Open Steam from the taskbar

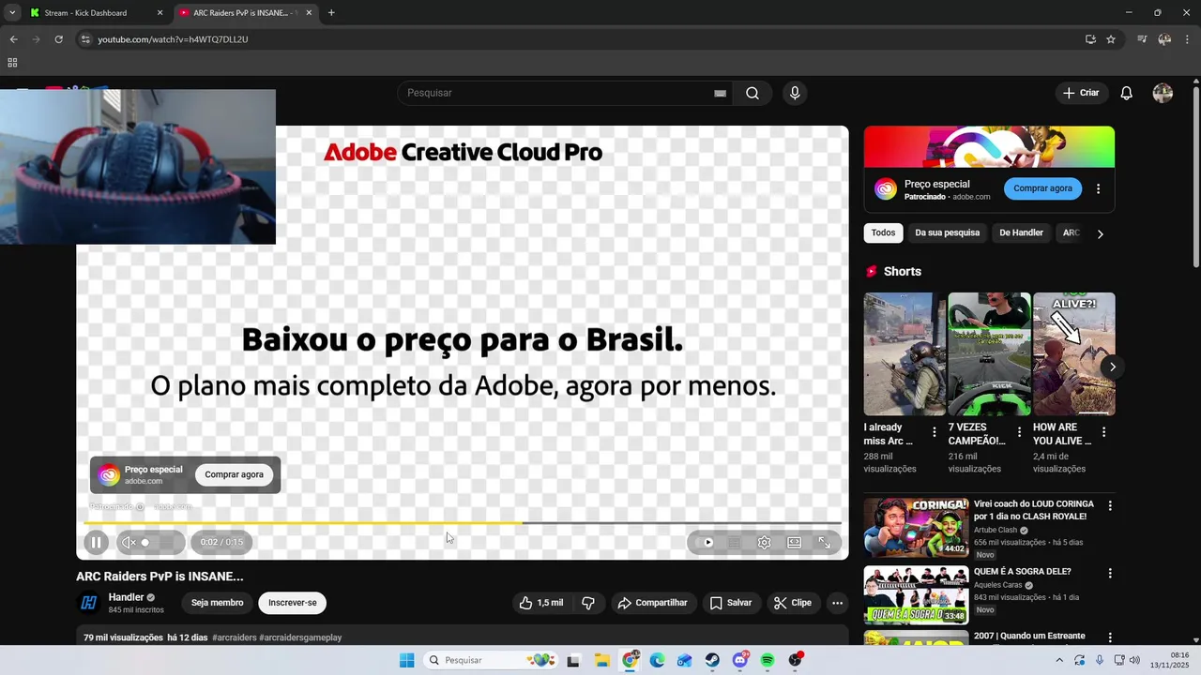[x=712, y=660]
